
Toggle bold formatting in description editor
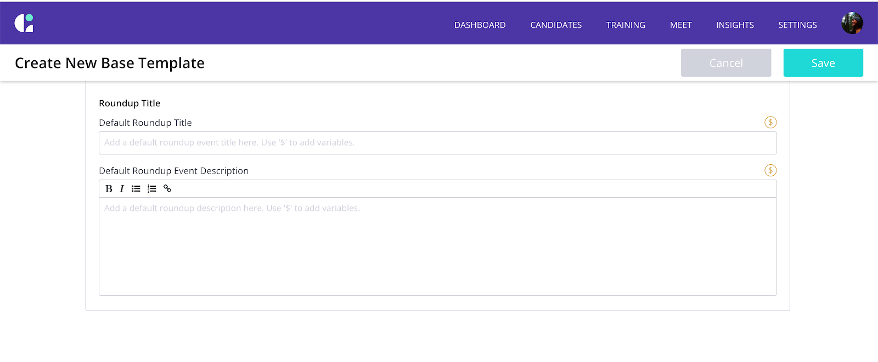pos(109,188)
